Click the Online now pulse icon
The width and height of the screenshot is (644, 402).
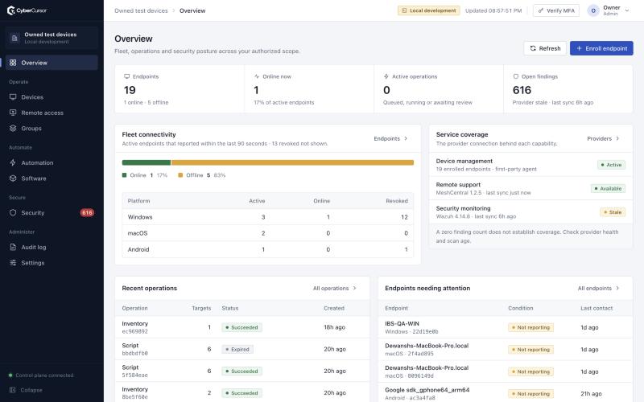pos(257,76)
